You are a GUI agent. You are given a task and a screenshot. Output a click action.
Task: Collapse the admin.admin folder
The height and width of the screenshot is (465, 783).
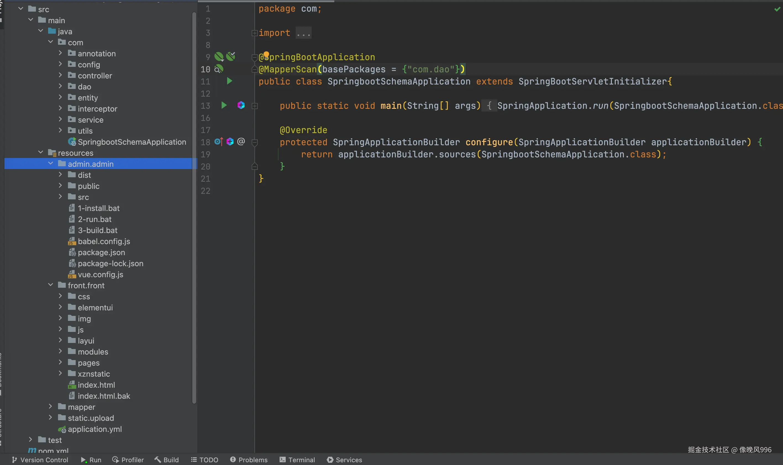[51, 163]
